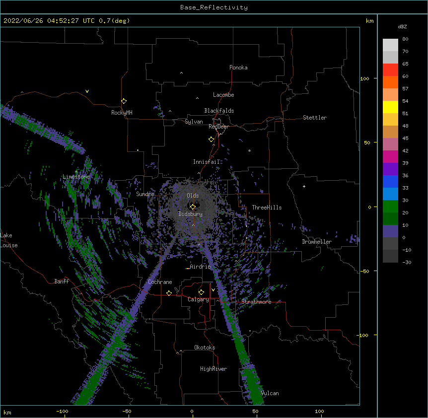Click the 80 value in dBZ legend
Image resolution: width=428 pixels, height=418 pixels.
pyautogui.click(x=405, y=39)
